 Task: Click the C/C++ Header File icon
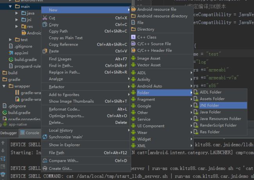point(133,50)
